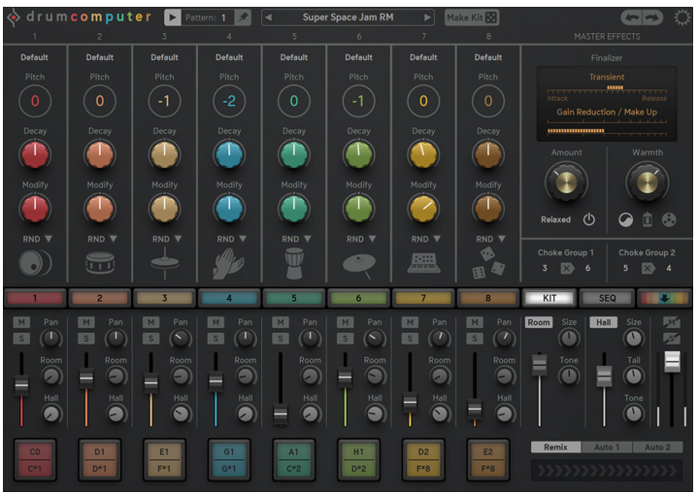Image resolution: width=698 pixels, height=494 pixels.
Task: Click the kick drum icon on channel 1
Action: (35, 263)
